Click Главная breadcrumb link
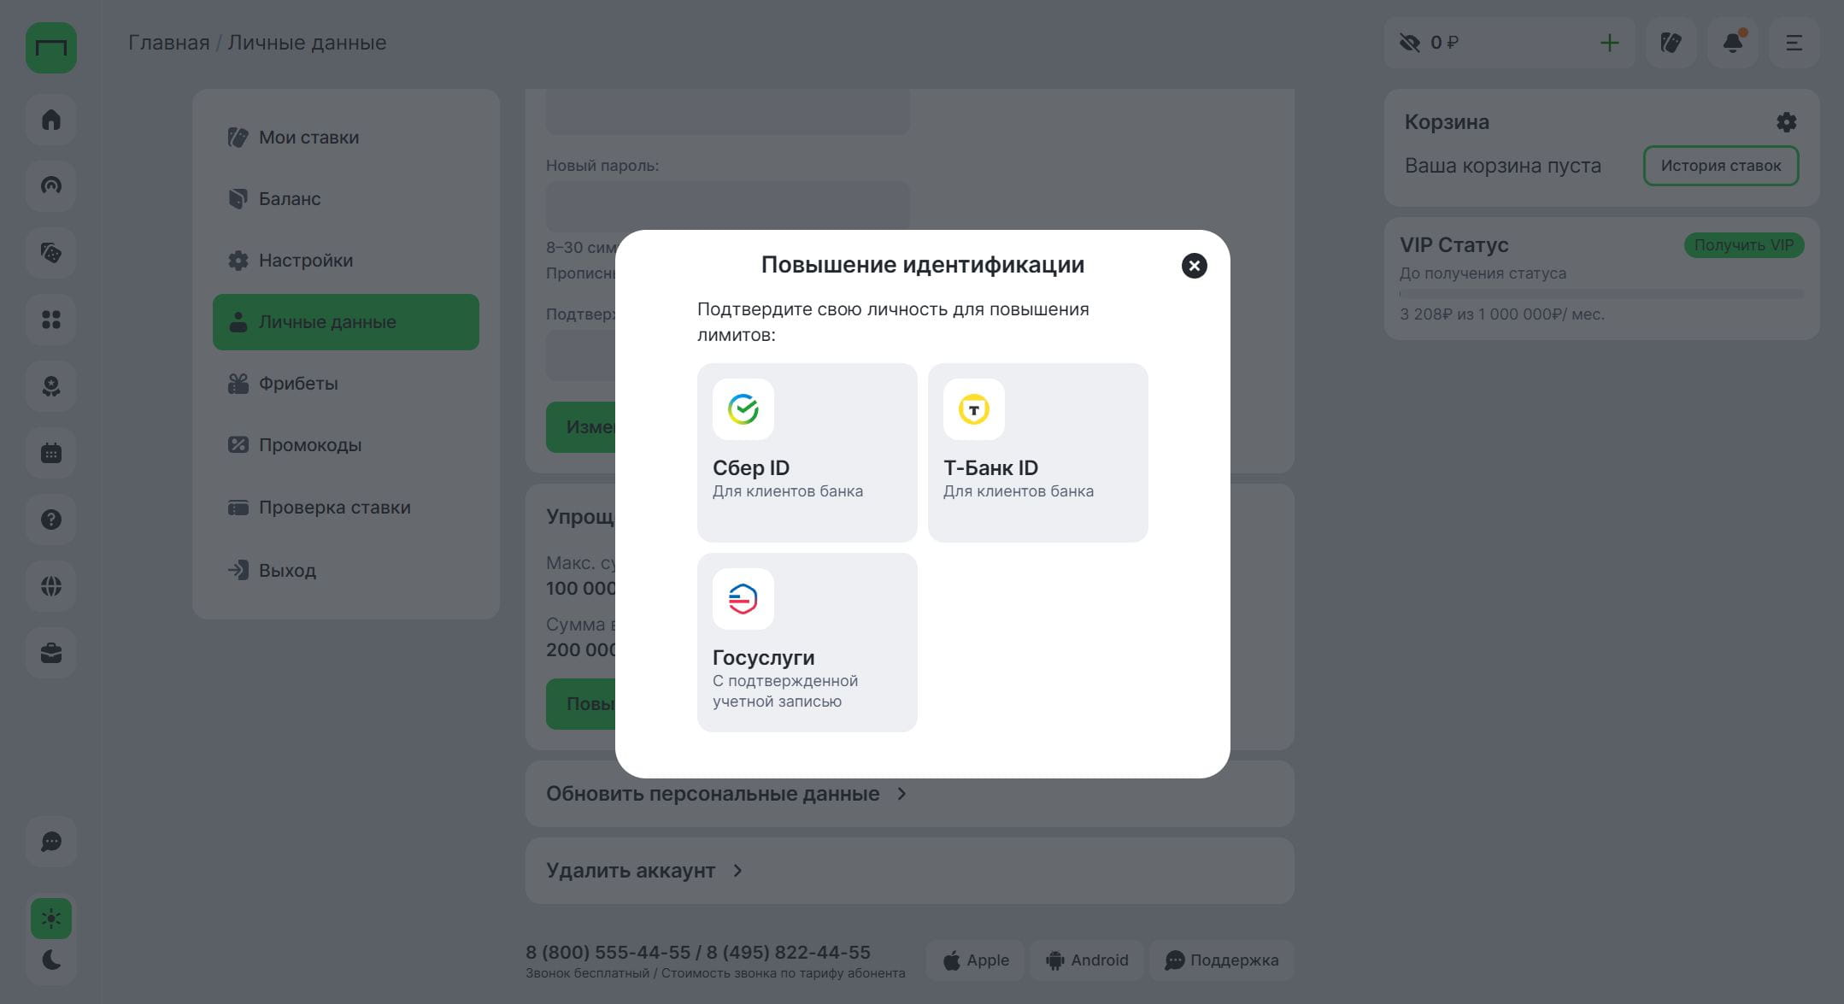The image size is (1844, 1004). point(168,43)
